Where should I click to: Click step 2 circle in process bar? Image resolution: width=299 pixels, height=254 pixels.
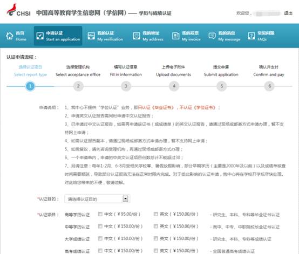[x=78, y=86]
